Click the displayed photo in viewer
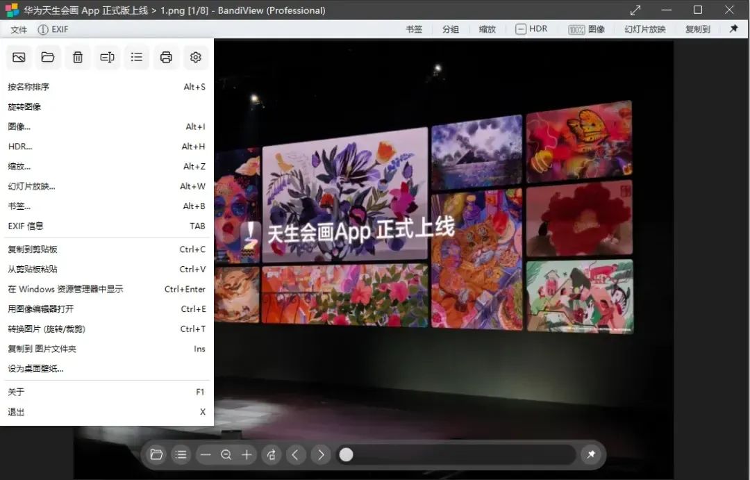The height and width of the screenshot is (480, 750). point(443,239)
